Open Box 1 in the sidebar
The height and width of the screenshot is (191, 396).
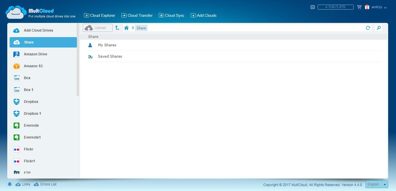43,90
